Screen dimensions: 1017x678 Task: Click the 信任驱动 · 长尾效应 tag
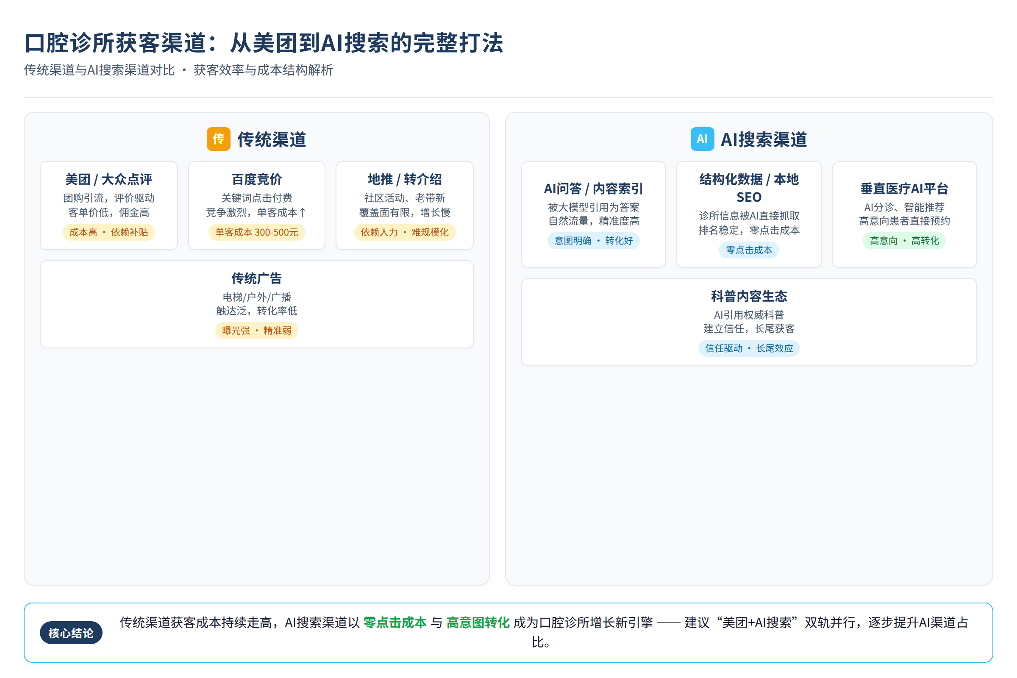[x=749, y=348]
